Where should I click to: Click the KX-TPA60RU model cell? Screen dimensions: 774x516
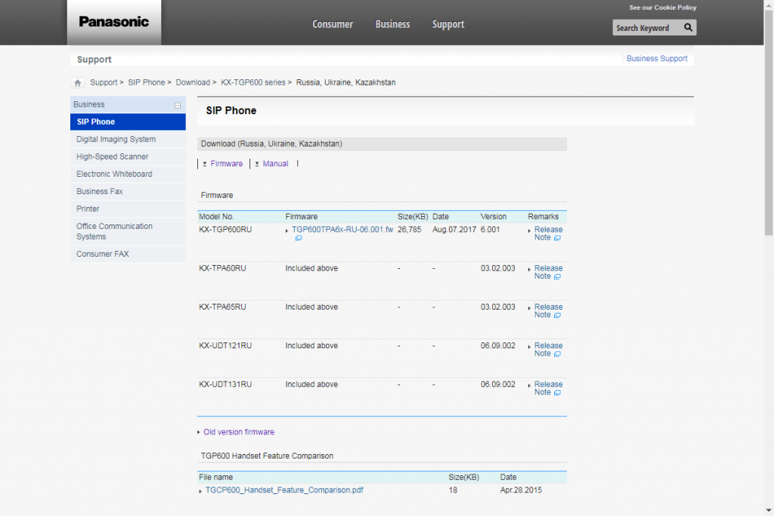tap(222, 268)
